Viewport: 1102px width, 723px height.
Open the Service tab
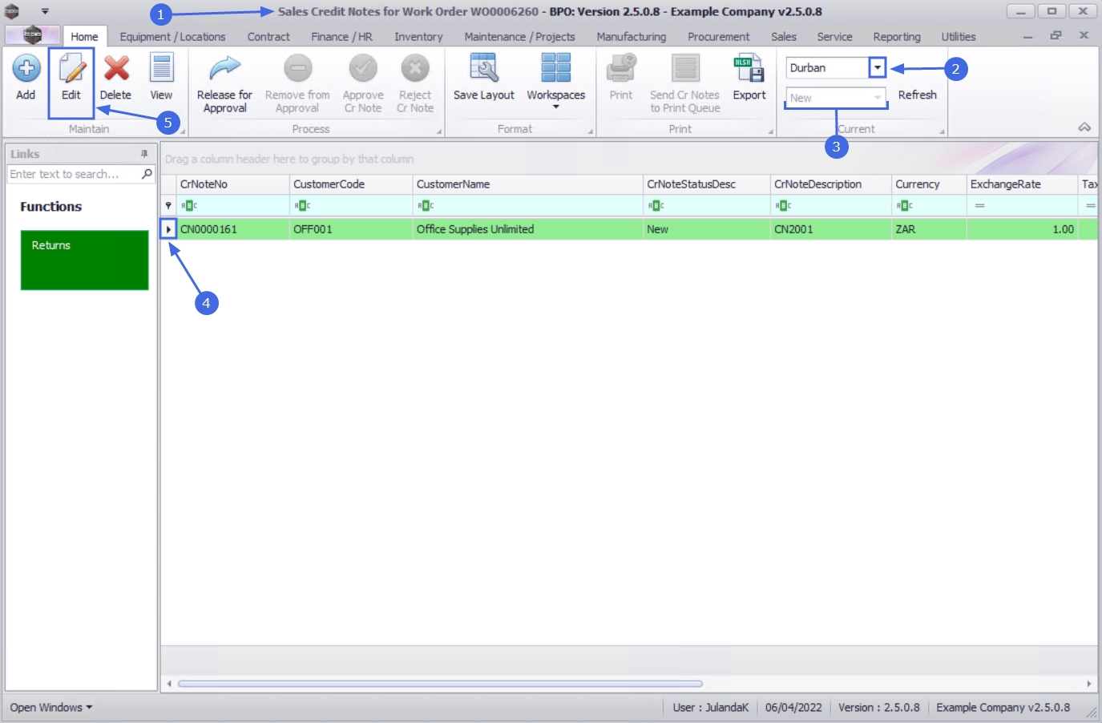834,37
